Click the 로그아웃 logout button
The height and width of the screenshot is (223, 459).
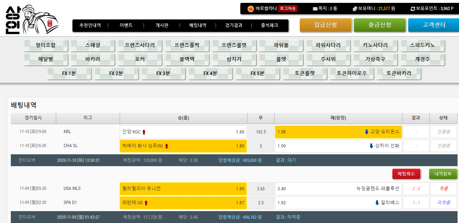[288, 9]
